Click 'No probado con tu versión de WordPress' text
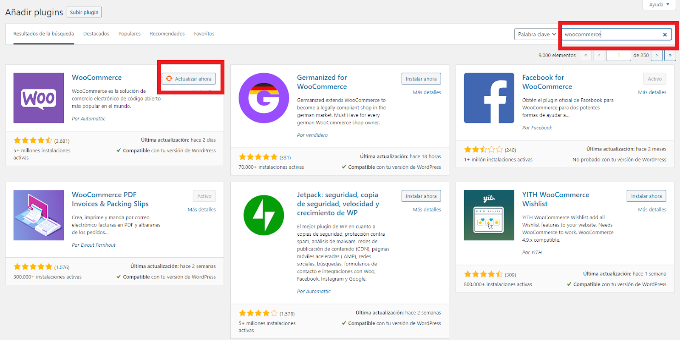 pos(619,160)
